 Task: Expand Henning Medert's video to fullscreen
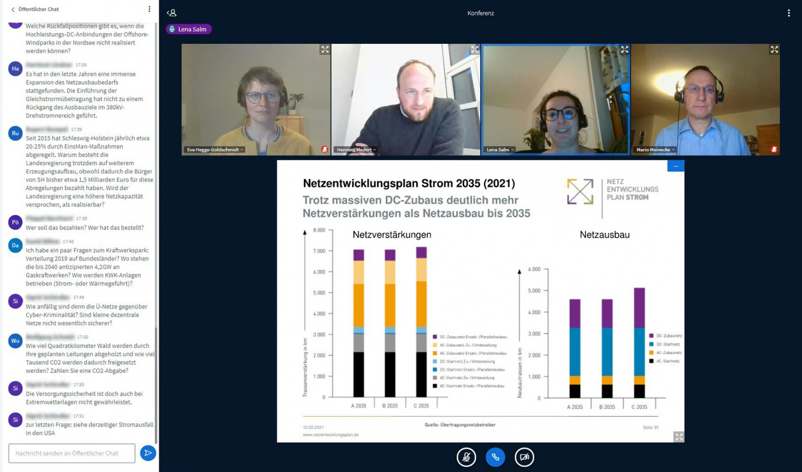[x=474, y=50]
